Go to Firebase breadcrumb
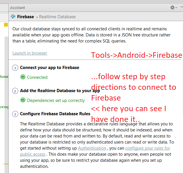This screenshot has width=183, height=173. [x=26, y=17]
